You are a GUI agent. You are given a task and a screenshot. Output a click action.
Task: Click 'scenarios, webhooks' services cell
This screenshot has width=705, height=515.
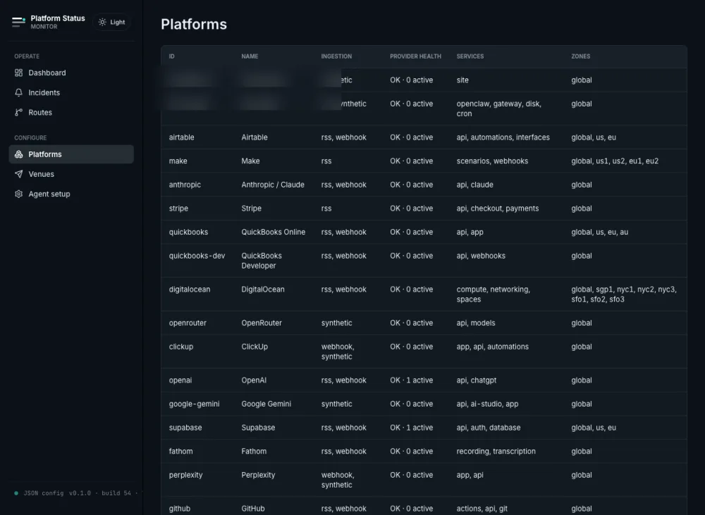click(x=492, y=161)
